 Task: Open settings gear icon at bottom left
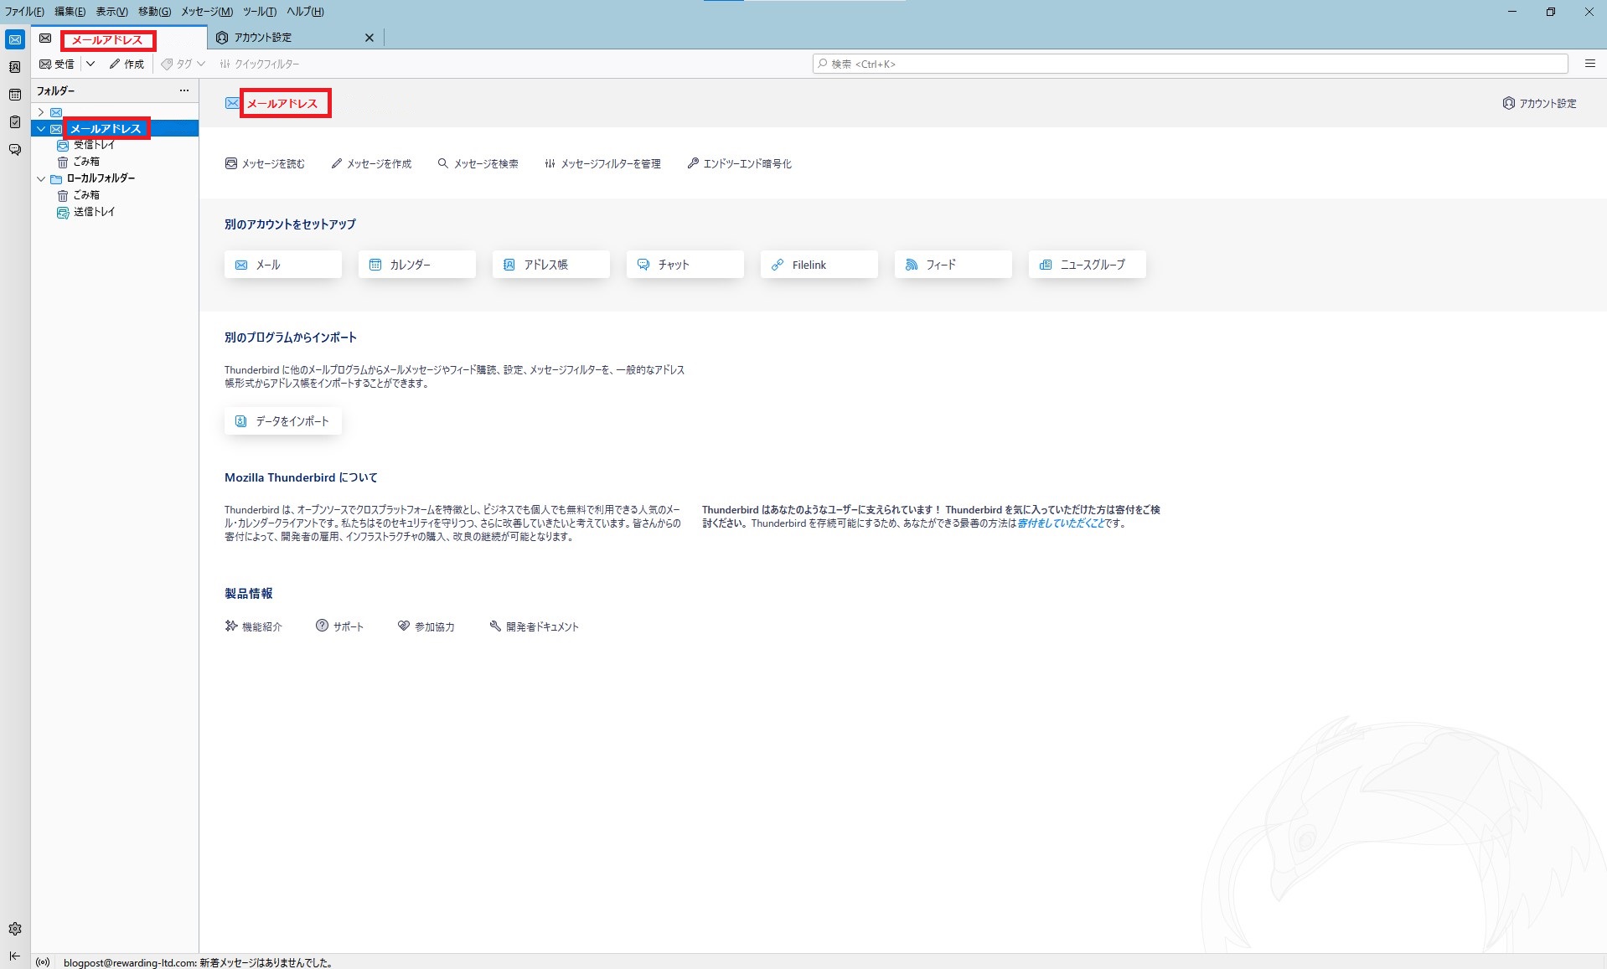(14, 929)
